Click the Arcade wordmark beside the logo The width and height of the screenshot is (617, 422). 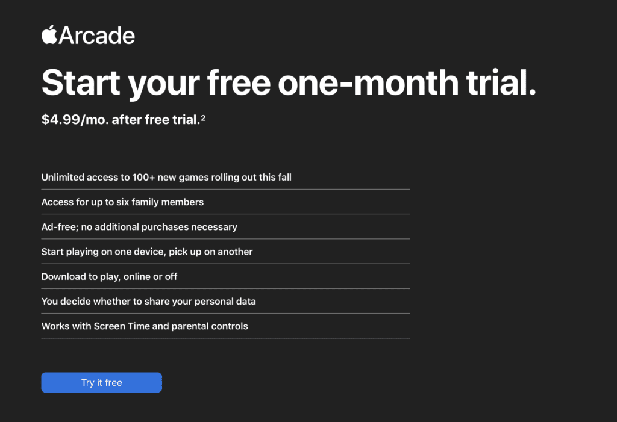pos(97,36)
